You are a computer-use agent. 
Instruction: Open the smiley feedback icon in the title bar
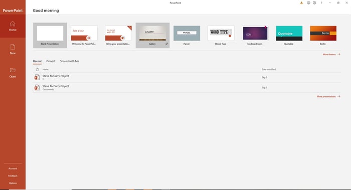[308, 3]
